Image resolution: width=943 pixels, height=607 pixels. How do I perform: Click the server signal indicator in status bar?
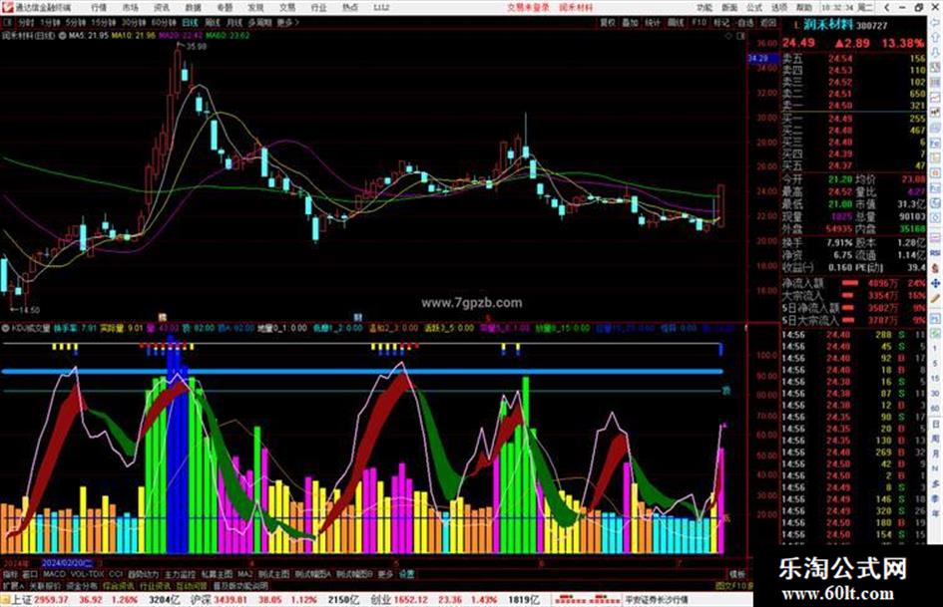pos(587,599)
